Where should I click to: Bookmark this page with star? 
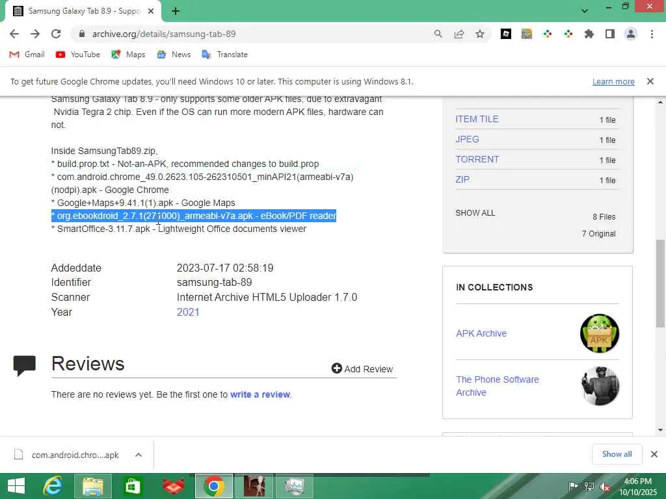pyautogui.click(x=479, y=34)
